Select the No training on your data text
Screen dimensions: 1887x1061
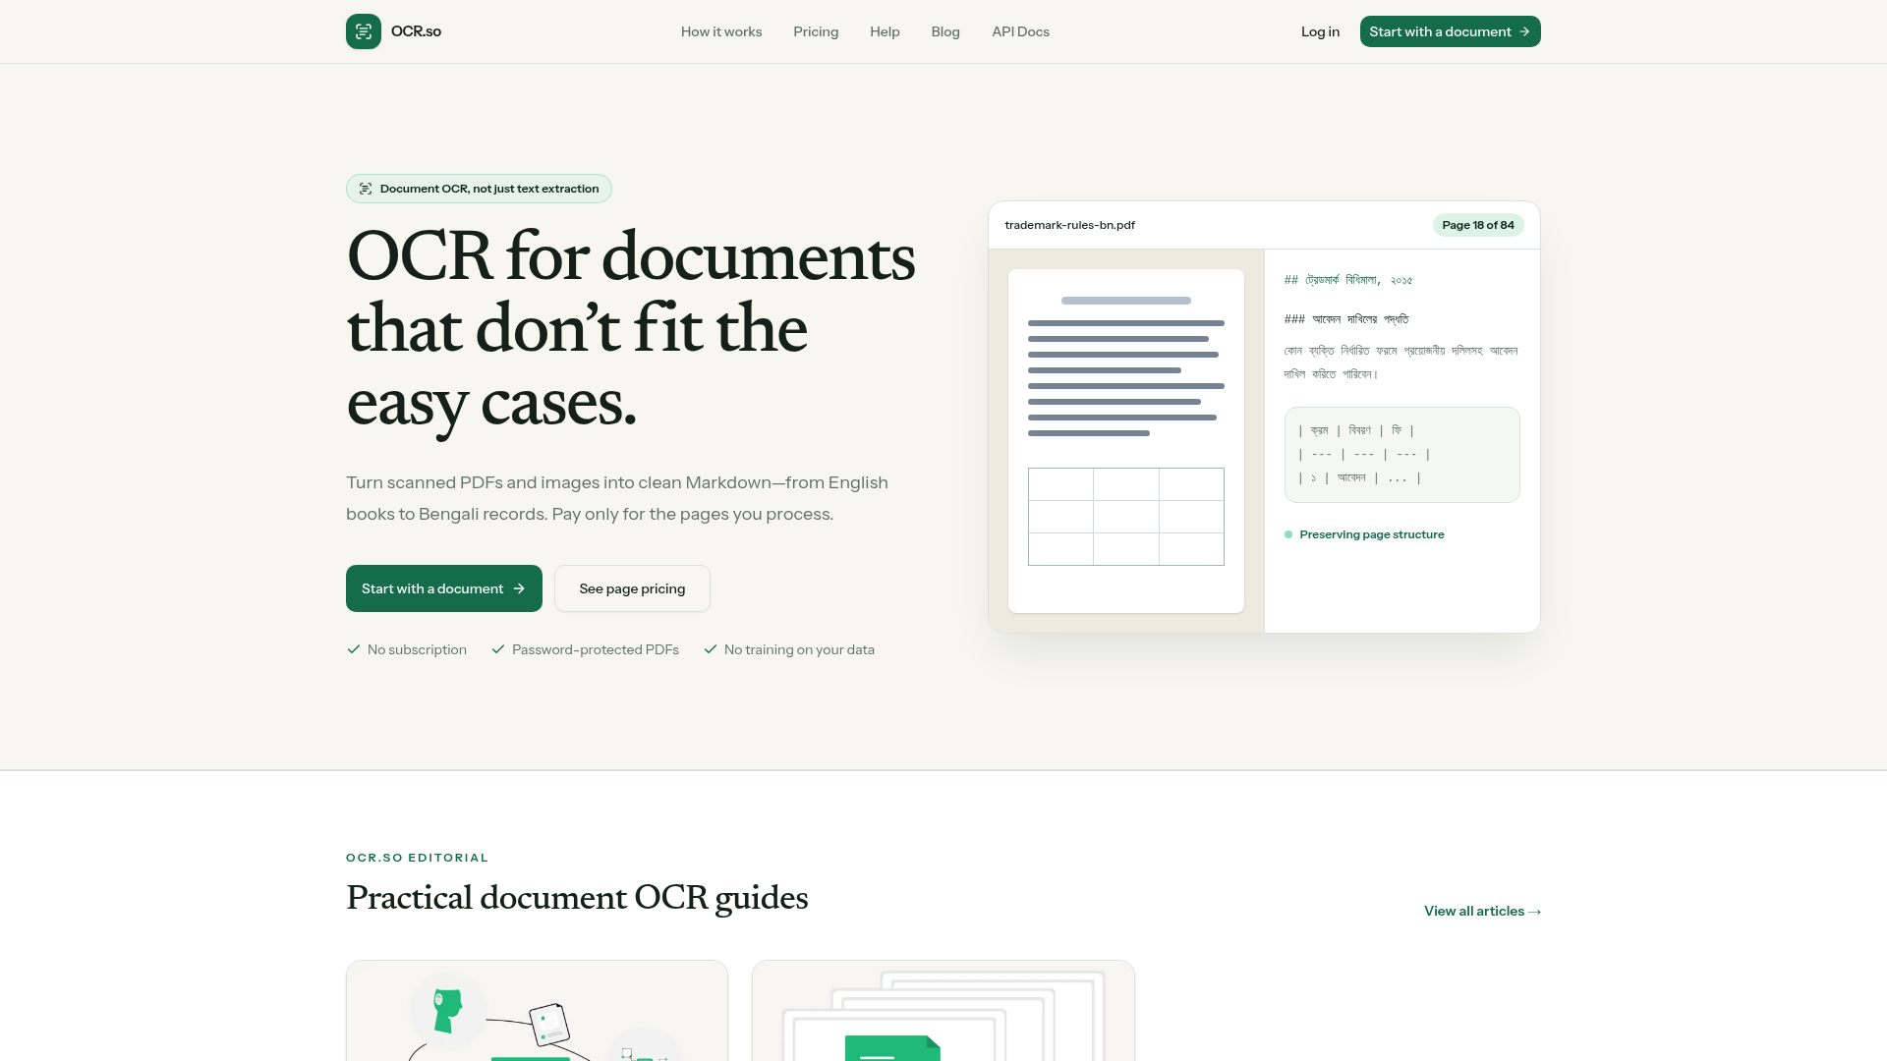pyautogui.click(x=799, y=649)
